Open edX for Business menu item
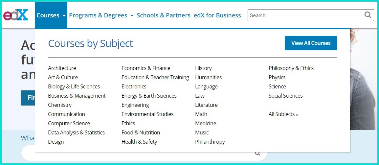 tap(217, 15)
